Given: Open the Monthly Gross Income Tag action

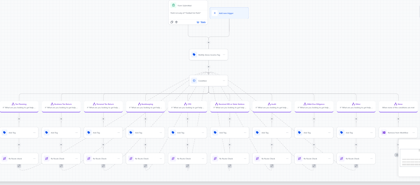Looking at the screenshot, I should (x=208, y=55).
